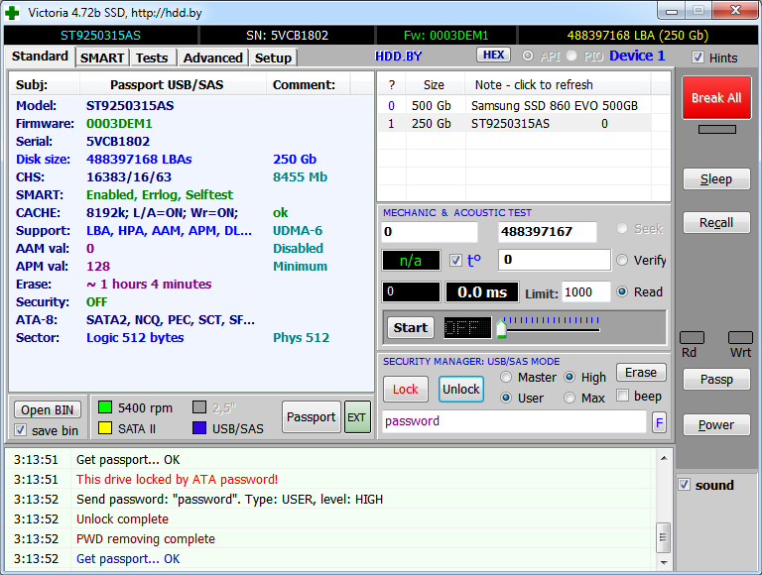Select the Read radio option
Viewport: 762px width, 575px height.
point(622,291)
